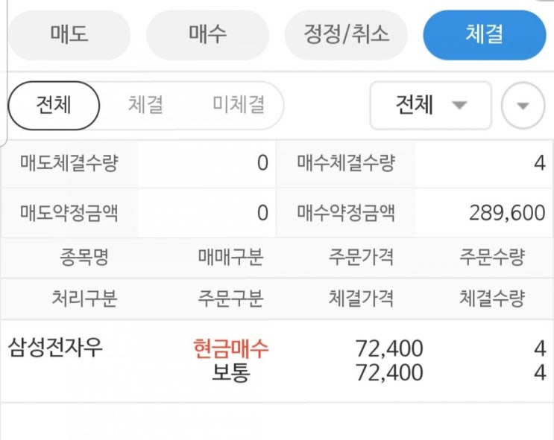This screenshot has width=554, height=440.
Task: Switch to the 매수 tab
Action: click(208, 34)
